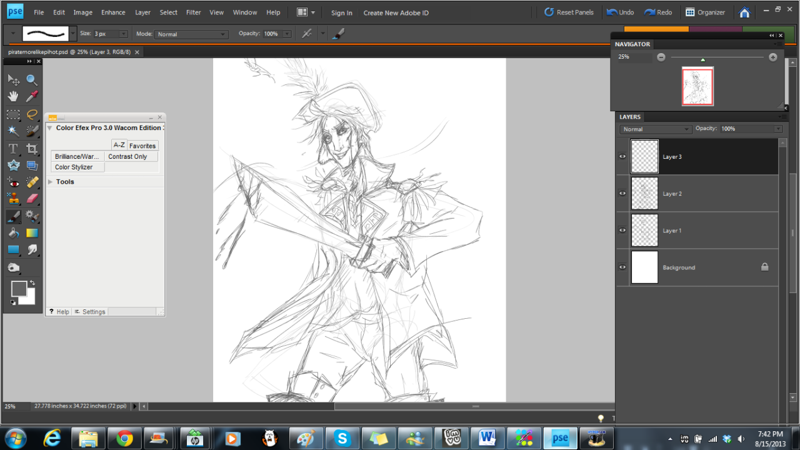Screen dimensions: 800x450
Task: Select the Clone Stamp tool
Action: tap(13, 199)
